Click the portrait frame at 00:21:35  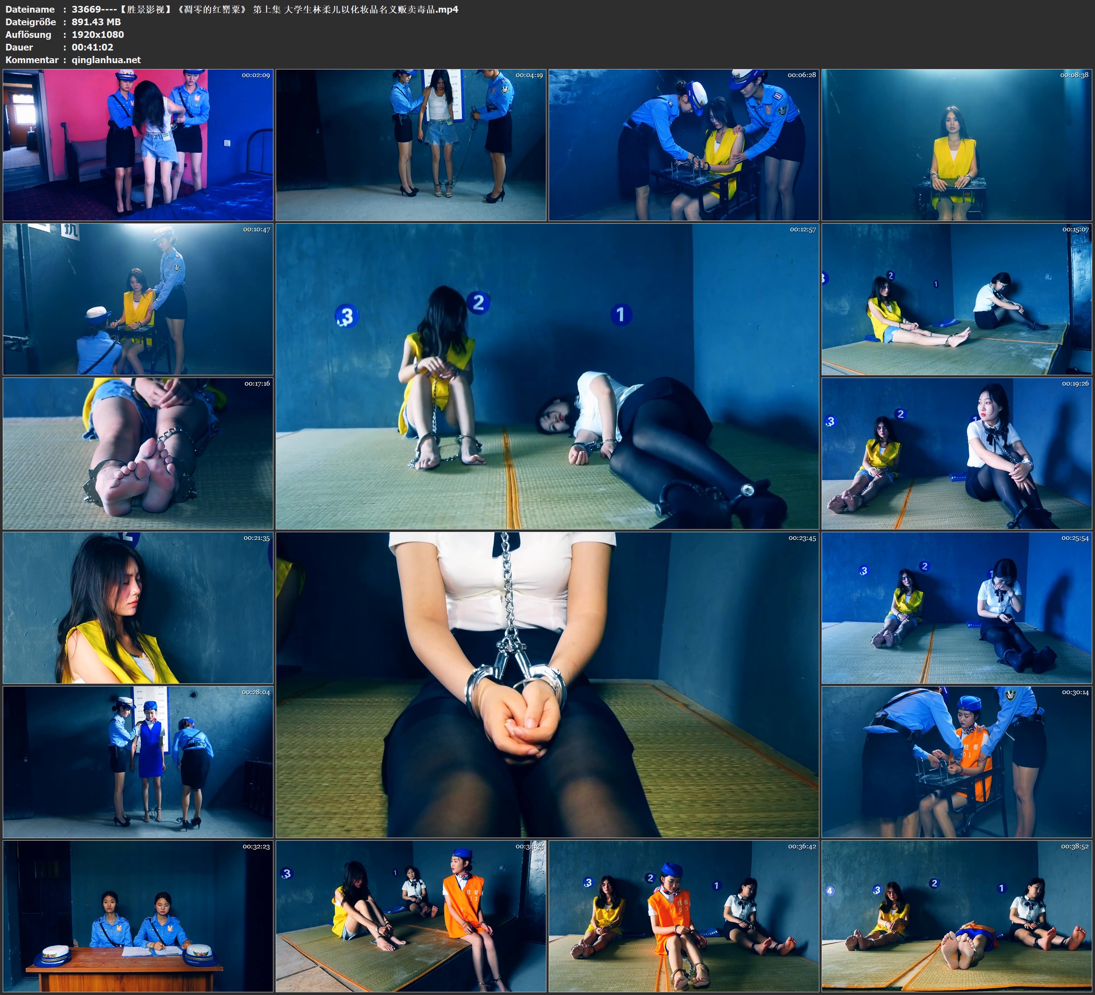point(138,608)
